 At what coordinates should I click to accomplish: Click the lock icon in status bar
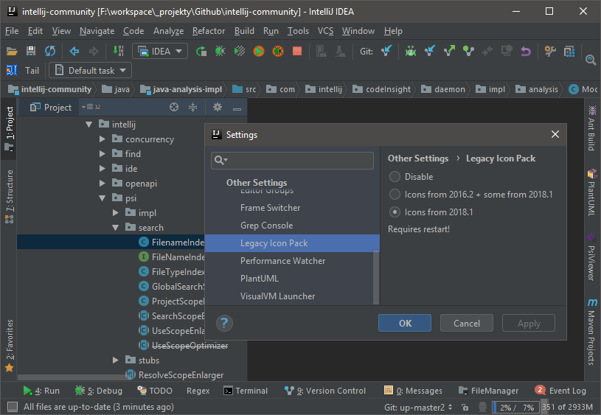[465, 407]
